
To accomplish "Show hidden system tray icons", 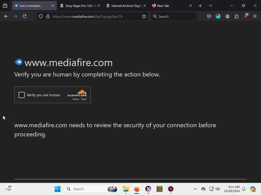I will point(195,189).
